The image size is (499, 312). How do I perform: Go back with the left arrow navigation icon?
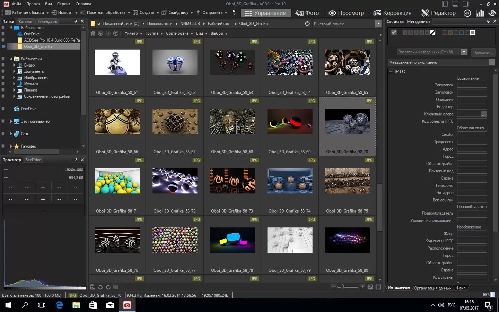[x=100, y=33]
